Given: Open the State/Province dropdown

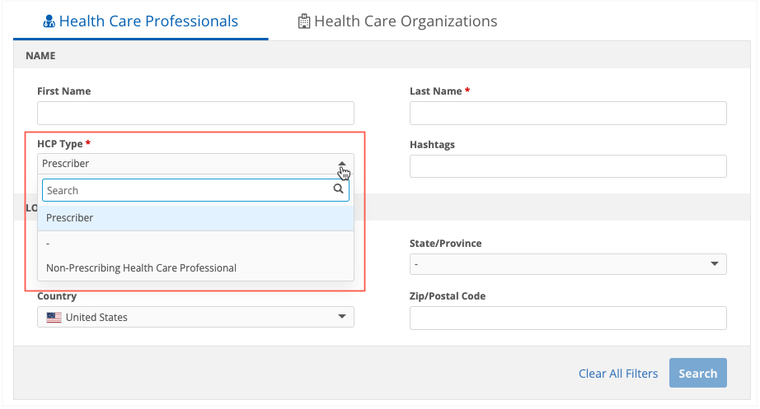Looking at the screenshot, I should (x=567, y=264).
